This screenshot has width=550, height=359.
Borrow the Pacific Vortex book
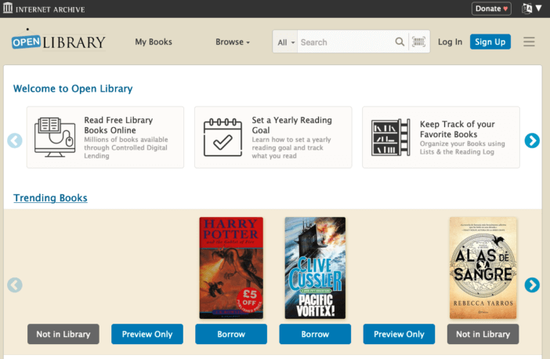click(x=315, y=334)
